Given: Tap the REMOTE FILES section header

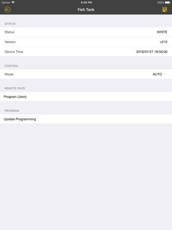Looking at the screenshot, I should pos(15,88).
